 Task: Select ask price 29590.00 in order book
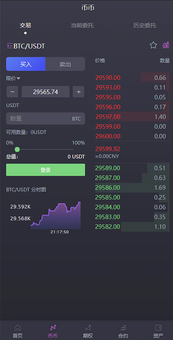(108, 77)
